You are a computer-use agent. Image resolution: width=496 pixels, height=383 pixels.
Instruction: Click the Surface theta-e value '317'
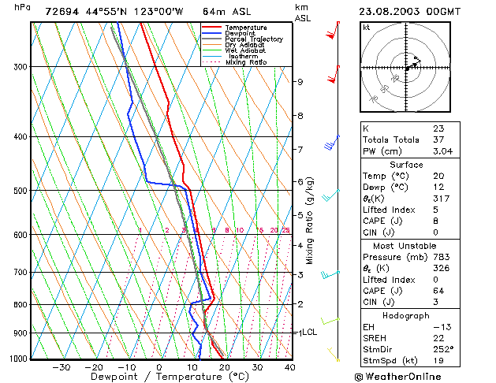pyautogui.click(x=442, y=199)
